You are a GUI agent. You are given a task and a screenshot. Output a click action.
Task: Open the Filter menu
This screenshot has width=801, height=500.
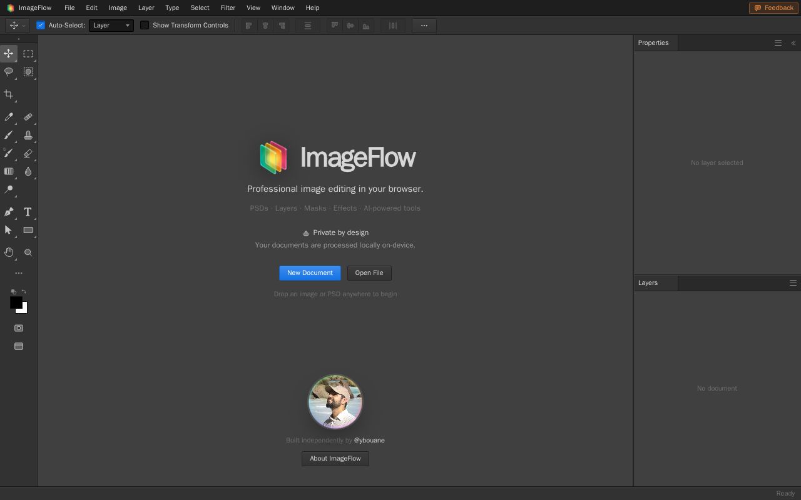(228, 8)
